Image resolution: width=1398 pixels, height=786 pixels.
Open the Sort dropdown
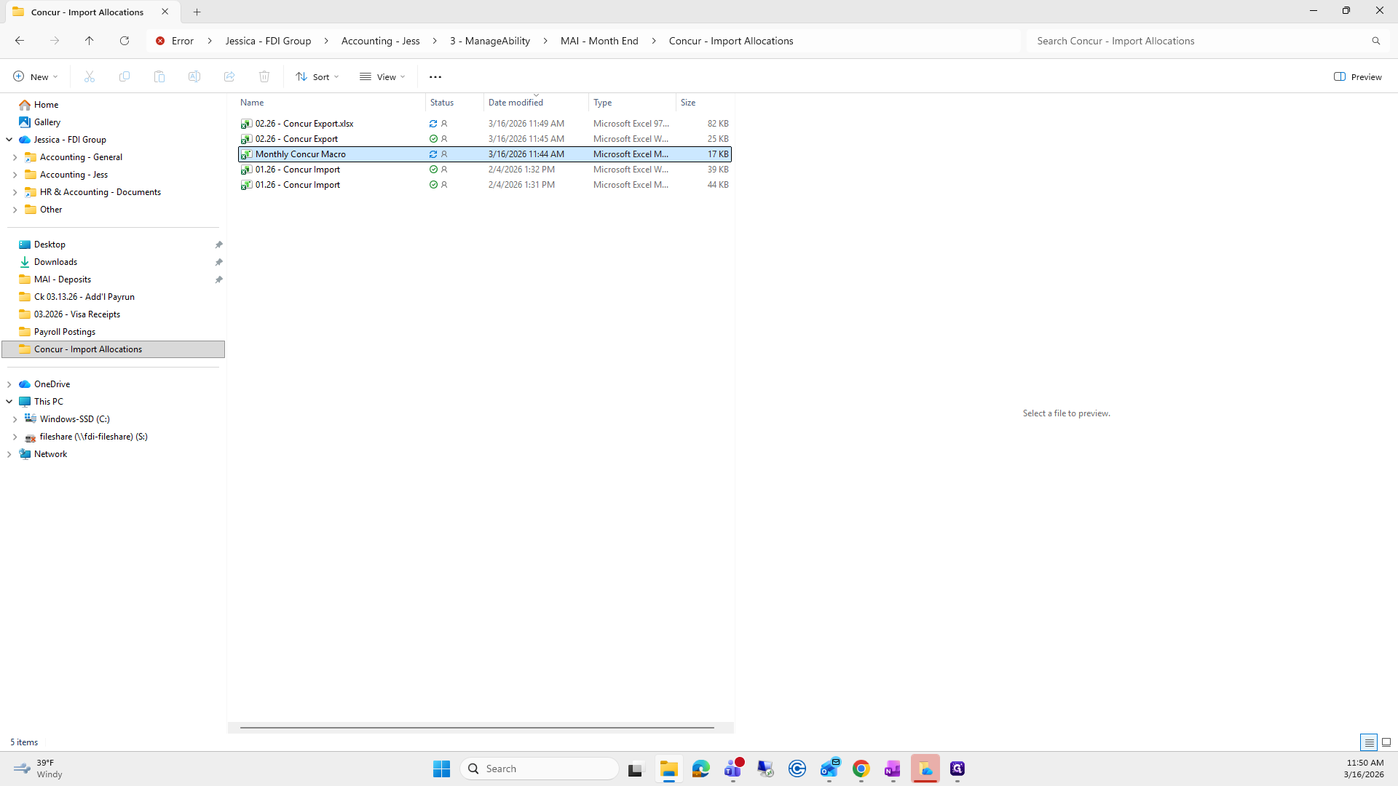pos(317,76)
